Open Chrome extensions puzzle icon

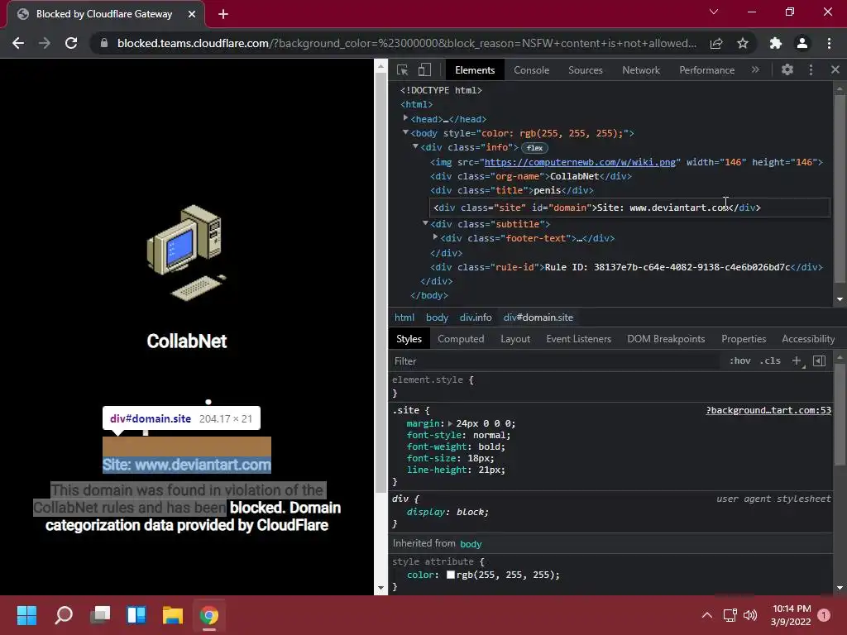coord(776,43)
